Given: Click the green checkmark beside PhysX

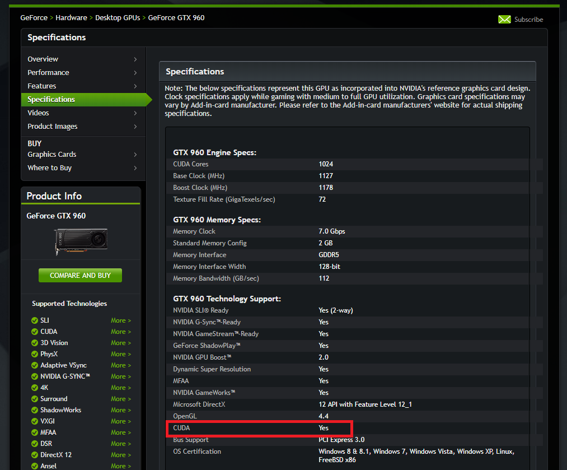Looking at the screenshot, I should 35,354.
